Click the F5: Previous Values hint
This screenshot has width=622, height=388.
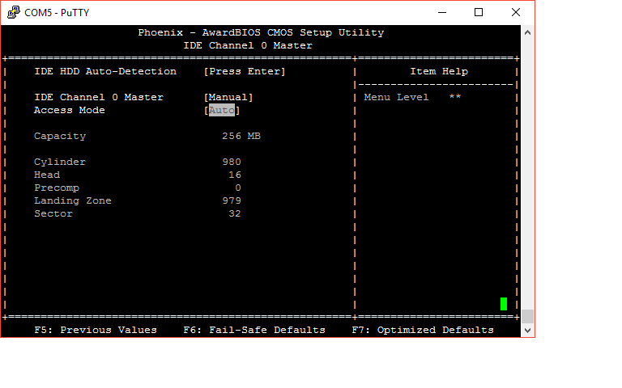click(x=96, y=330)
